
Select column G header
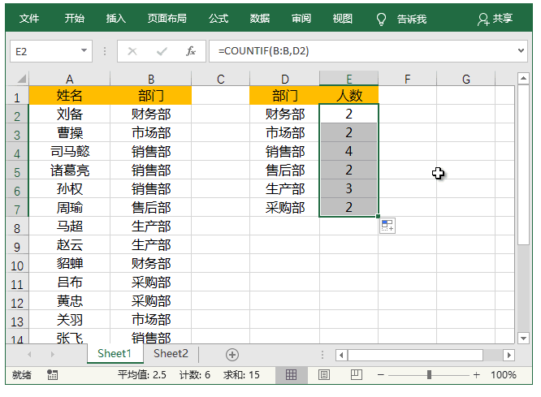465,79
